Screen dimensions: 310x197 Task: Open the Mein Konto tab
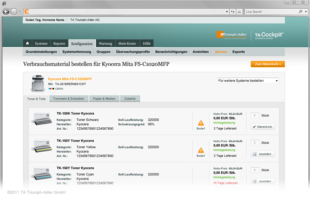pyautogui.click(x=127, y=44)
